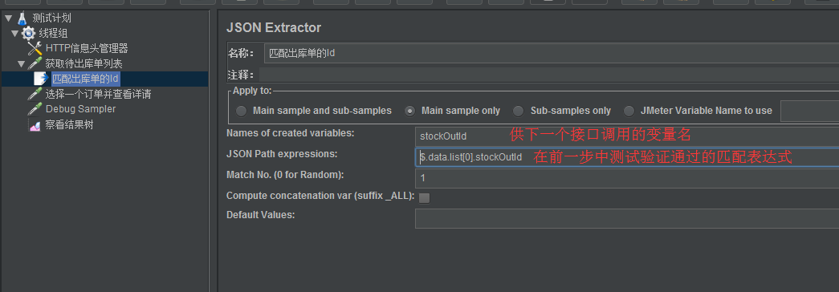
Task: Click the Names of created variables field
Action: 626,136
